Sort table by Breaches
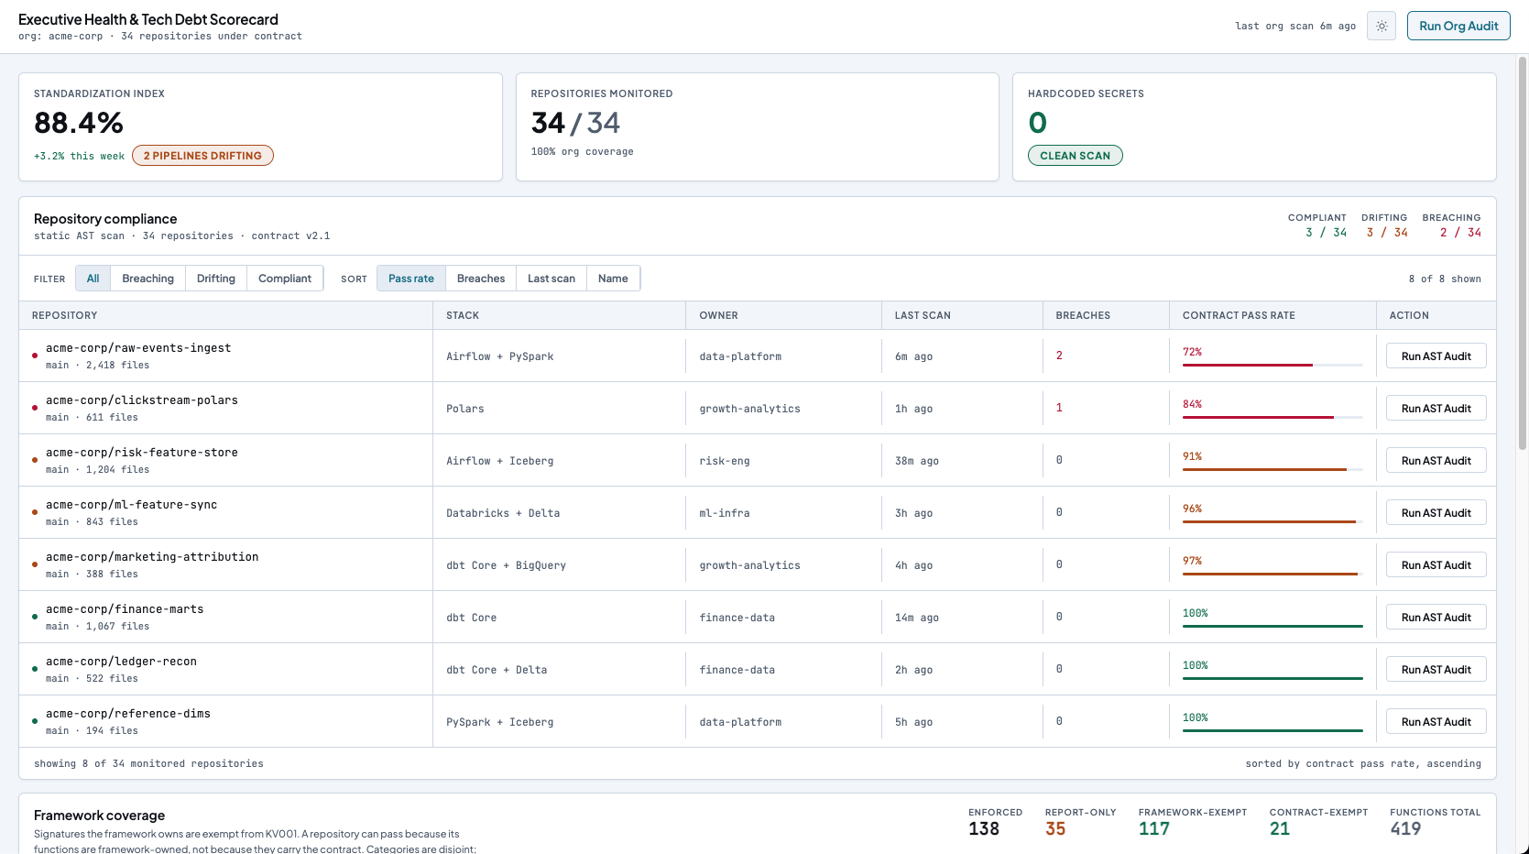 point(481,279)
